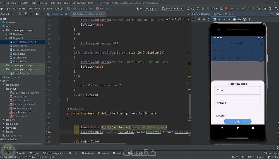
Task: Collapse the layout folder in project tree
Action: coord(3,89)
